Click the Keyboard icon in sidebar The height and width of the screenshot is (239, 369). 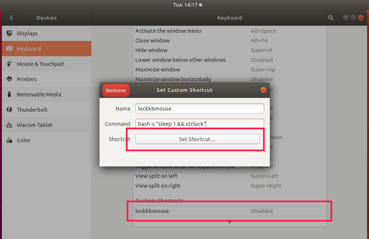pyautogui.click(x=9, y=49)
